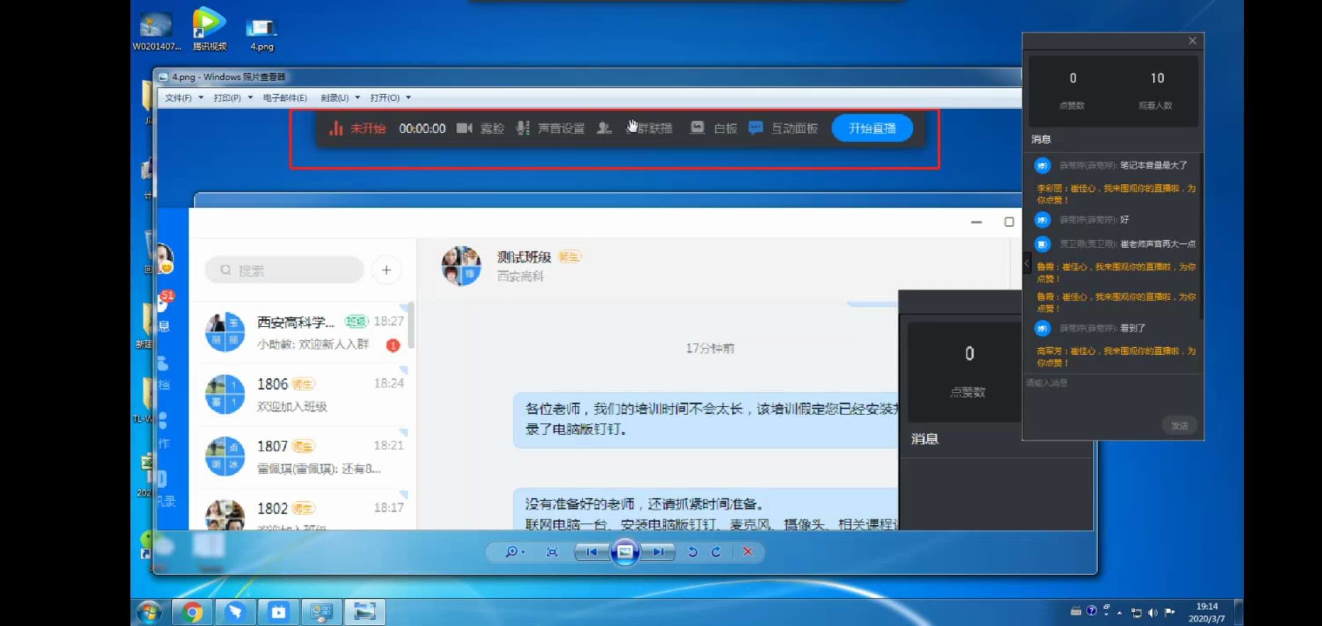Image resolution: width=1322 pixels, height=626 pixels.
Task: Open the zoom magnifier in Photo Viewer
Action: click(x=511, y=552)
